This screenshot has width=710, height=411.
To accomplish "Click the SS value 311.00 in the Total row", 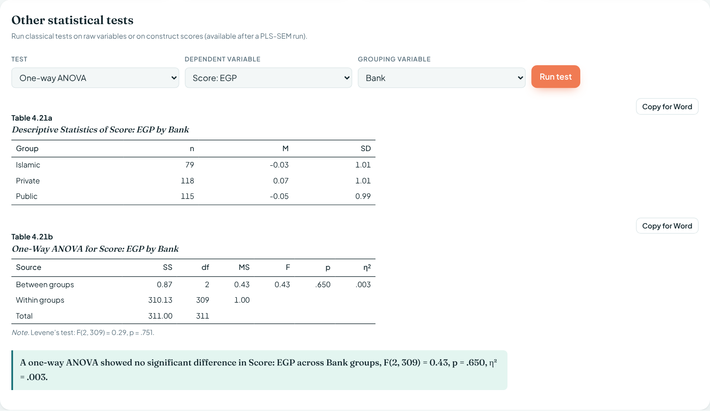I will point(160,316).
